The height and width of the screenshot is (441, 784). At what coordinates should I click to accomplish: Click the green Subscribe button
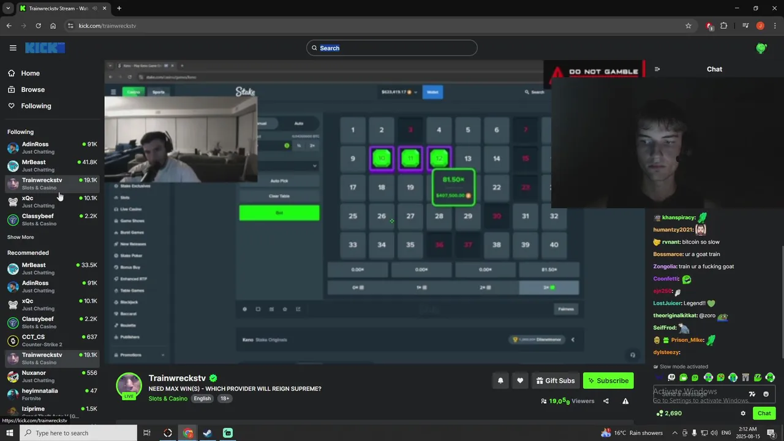coord(608,380)
